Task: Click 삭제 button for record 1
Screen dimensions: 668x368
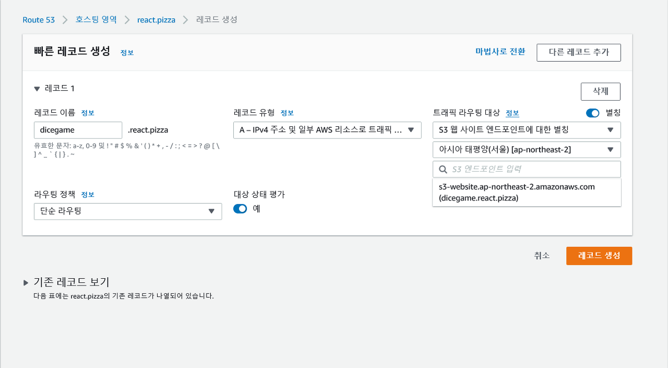Action: [x=600, y=91]
